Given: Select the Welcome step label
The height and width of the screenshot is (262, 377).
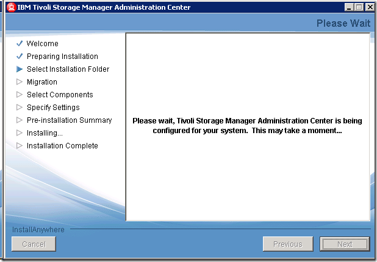Looking at the screenshot, I should pos(43,44).
